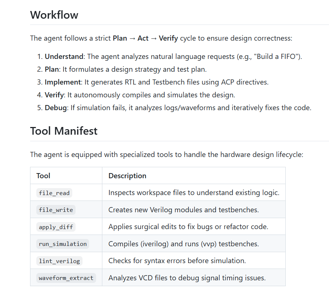
Task: Select the waveform_extract code cell
Action: coord(66,278)
